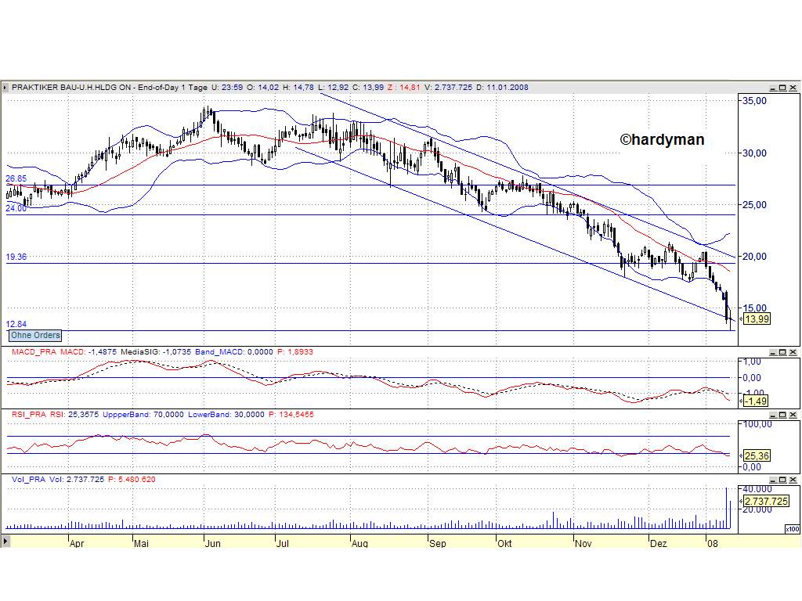Minimize the main PRAKTIKER chart panel
The width and height of the screenshot is (802, 601).
[773, 87]
